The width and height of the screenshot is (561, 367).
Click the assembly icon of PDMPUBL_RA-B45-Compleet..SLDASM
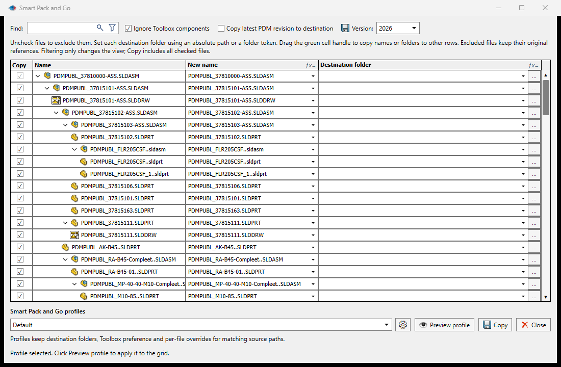click(75, 259)
